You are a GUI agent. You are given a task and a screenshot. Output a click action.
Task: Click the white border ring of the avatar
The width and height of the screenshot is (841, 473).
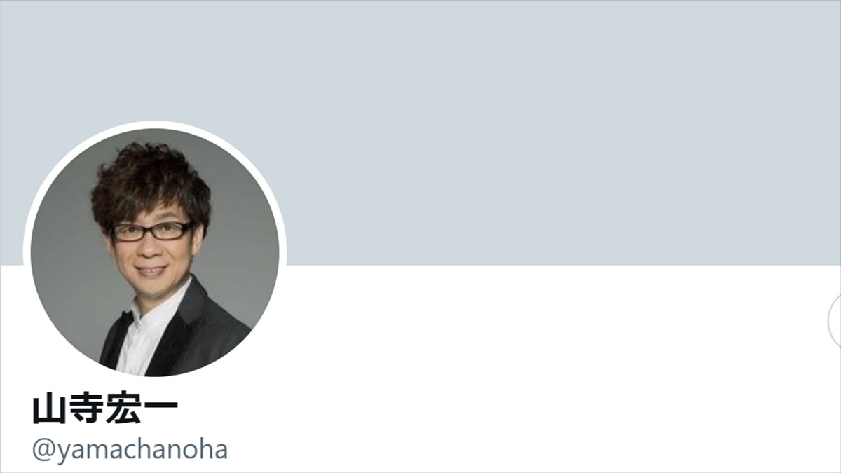click(x=155, y=124)
